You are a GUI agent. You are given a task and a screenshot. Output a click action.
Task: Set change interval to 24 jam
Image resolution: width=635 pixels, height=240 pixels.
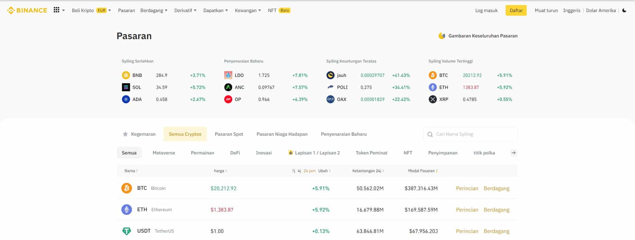click(x=309, y=171)
